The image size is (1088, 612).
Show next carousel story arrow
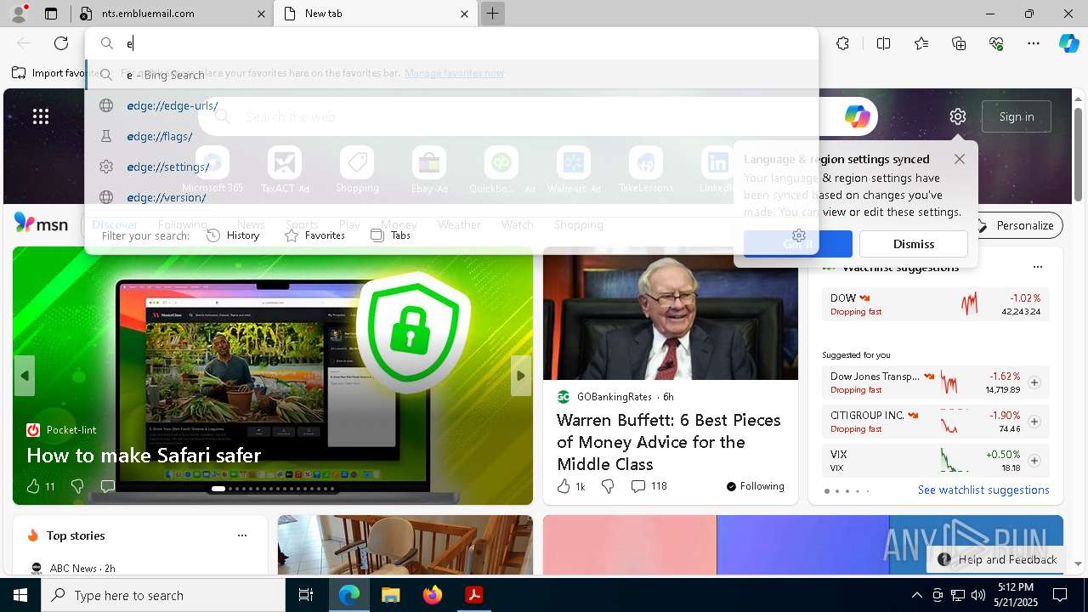(x=521, y=376)
